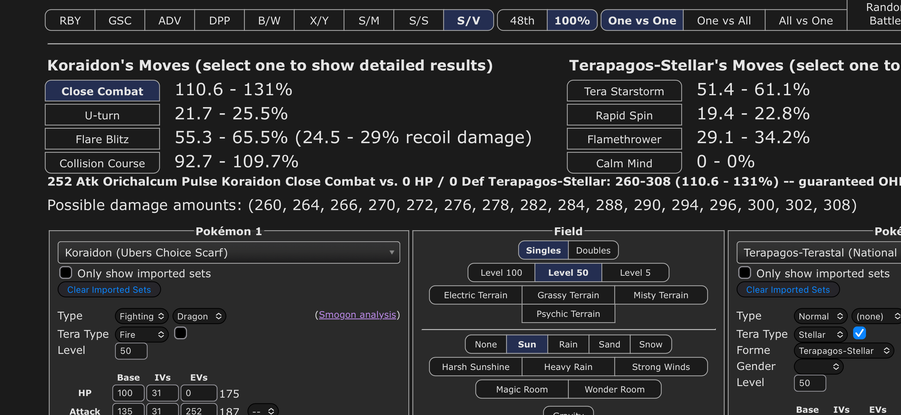This screenshot has height=415, width=901.
Task: Open the Smogon analysis link
Action: 357,315
